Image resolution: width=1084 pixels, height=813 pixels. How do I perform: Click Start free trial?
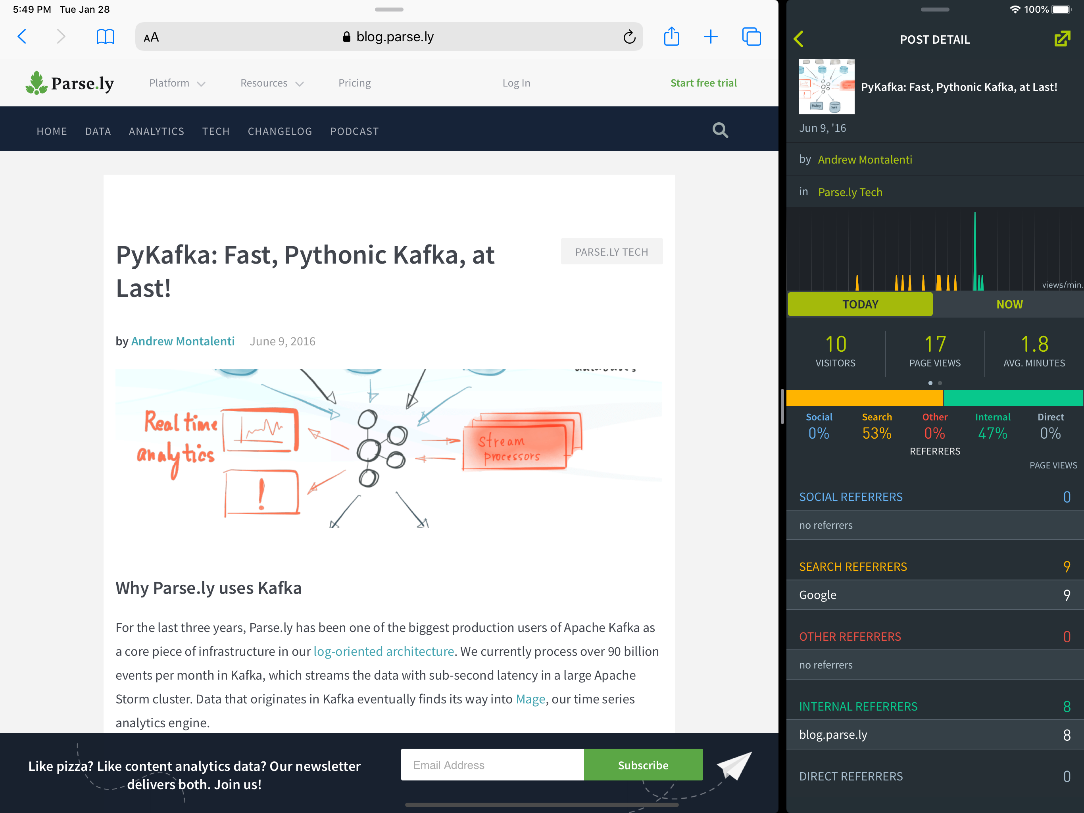click(703, 83)
